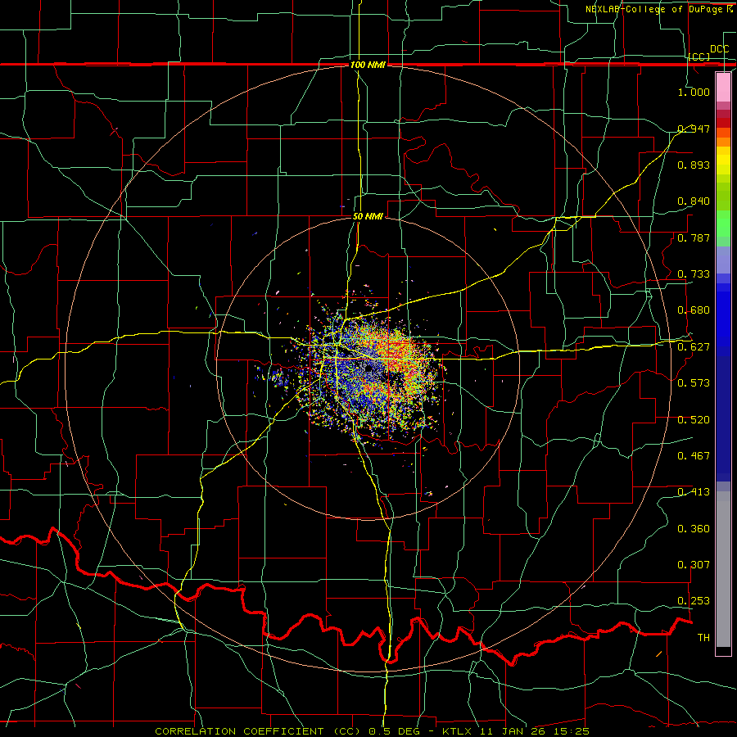Click the DCC label above the color scale

pyautogui.click(x=719, y=49)
